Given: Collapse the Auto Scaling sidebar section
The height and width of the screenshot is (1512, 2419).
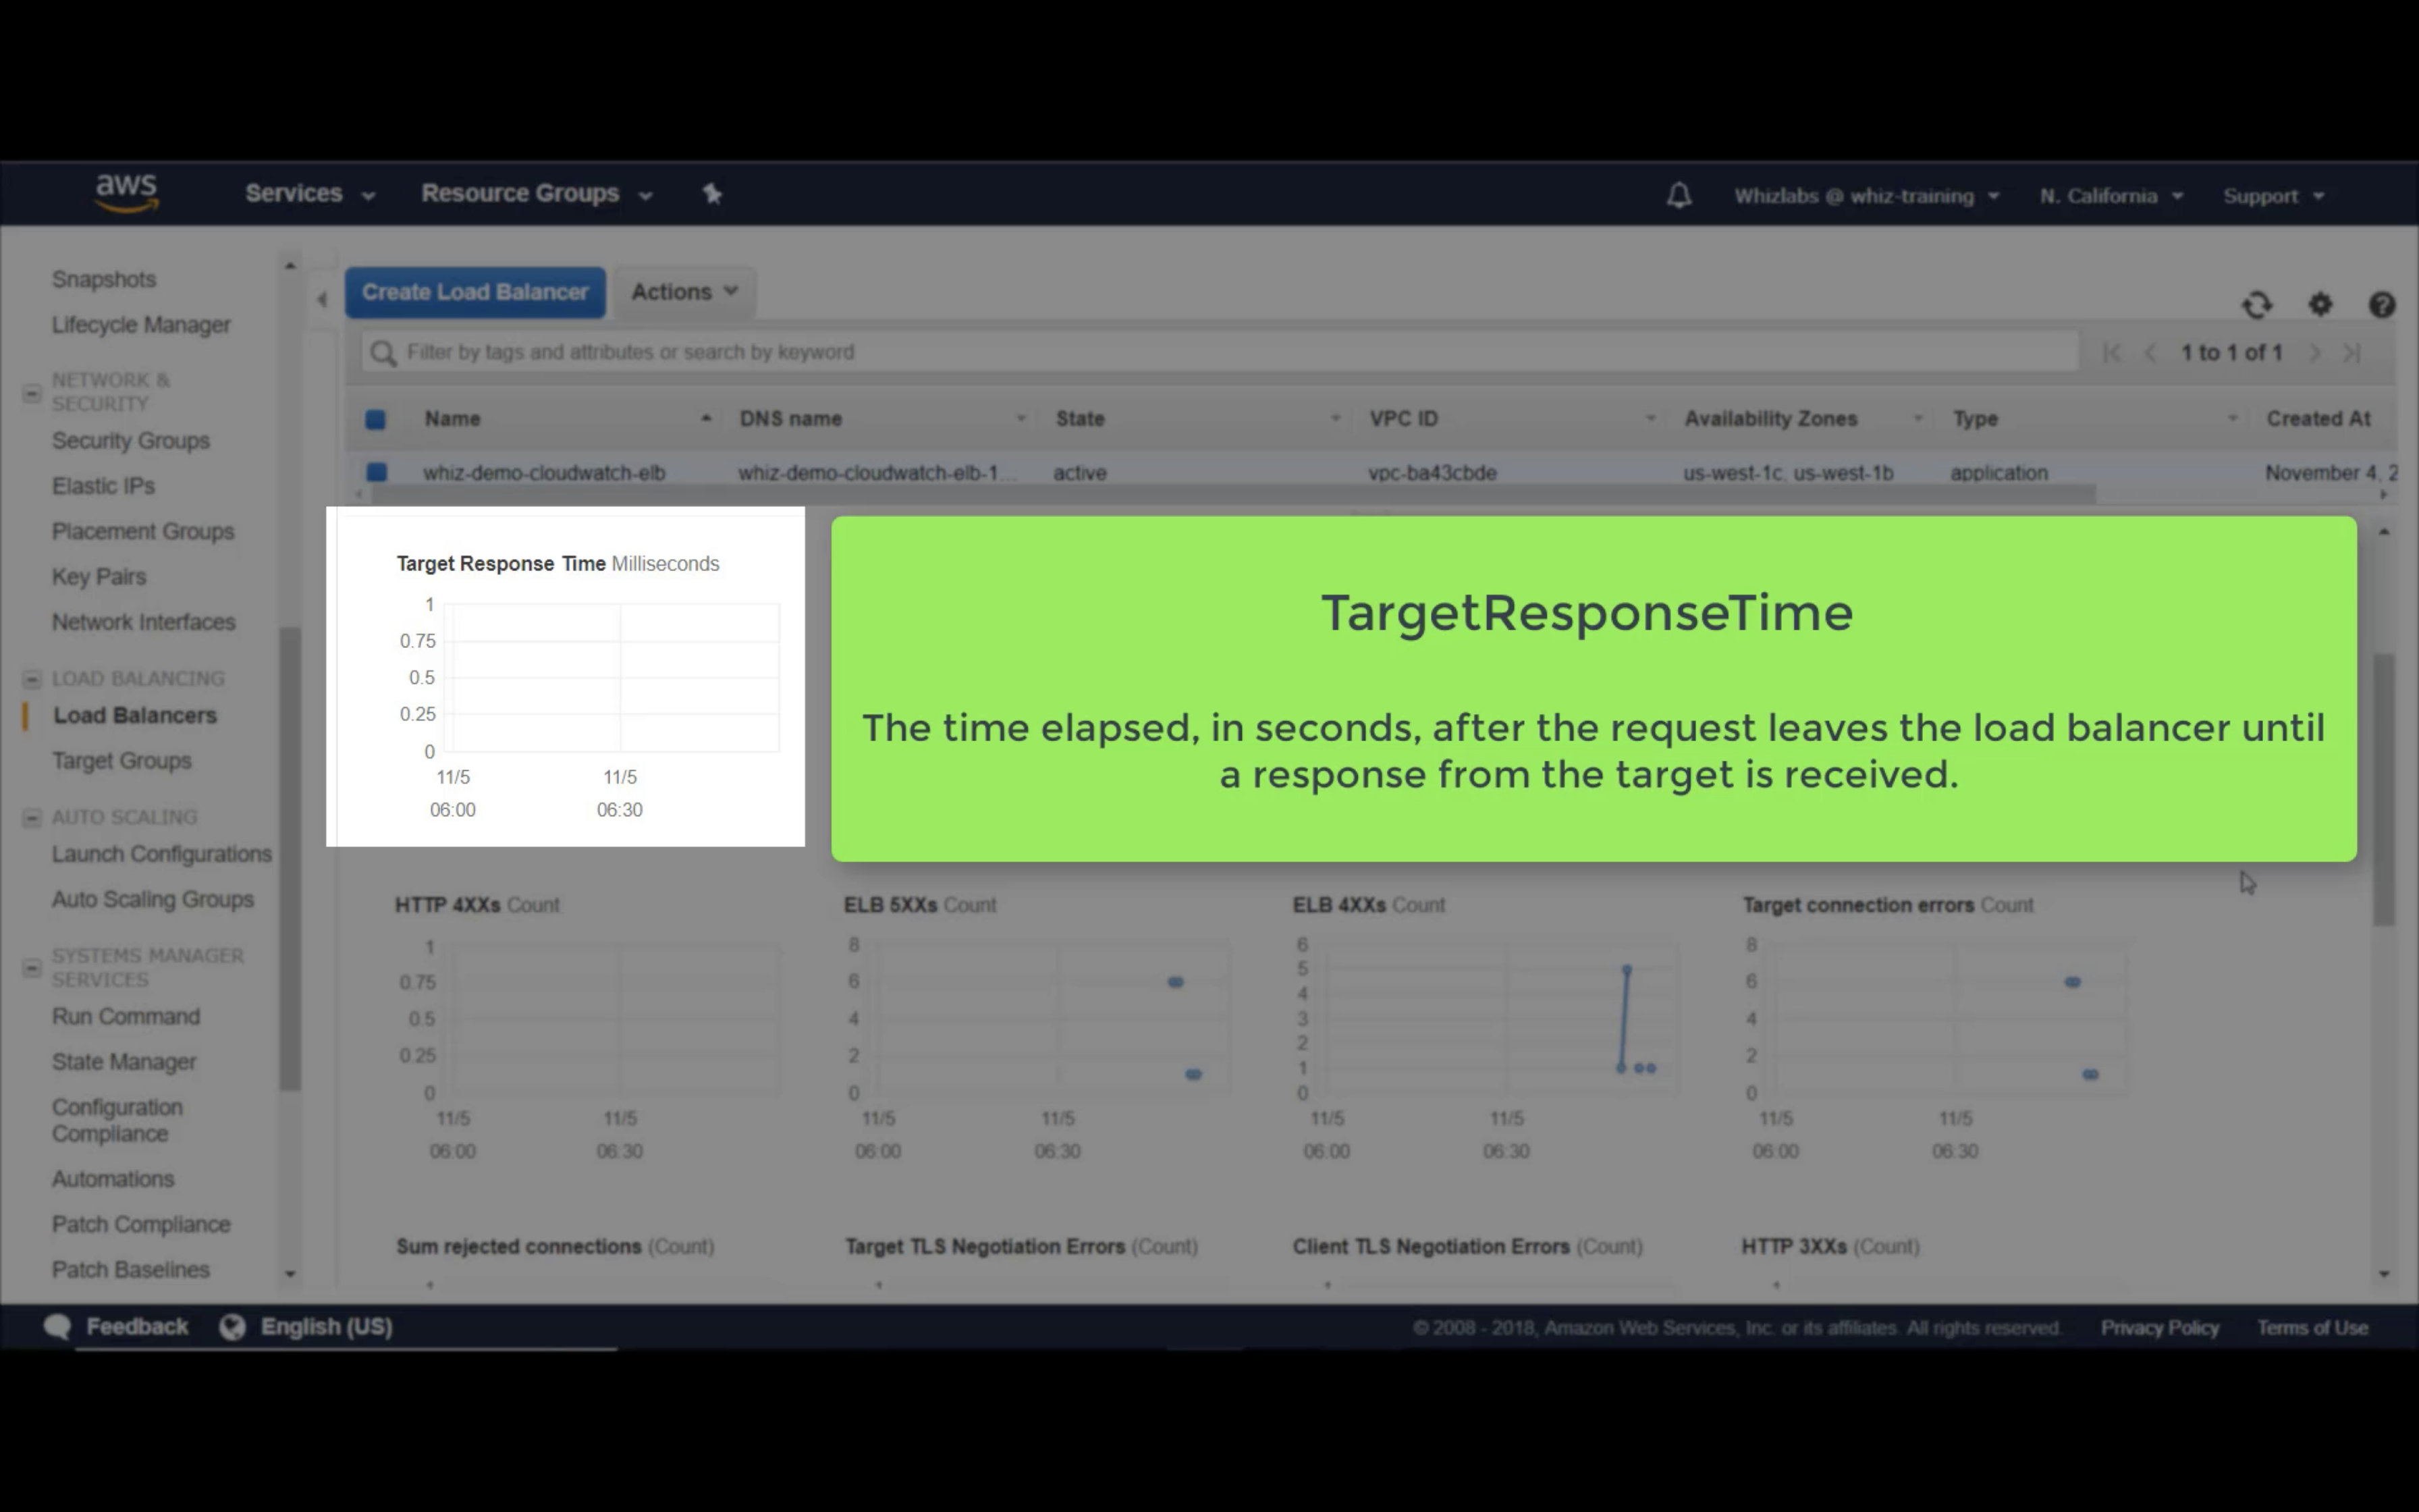Looking at the screenshot, I should coord(32,817).
